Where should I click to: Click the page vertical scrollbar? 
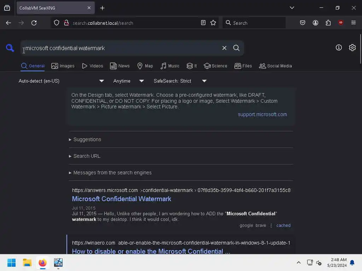(x=360, y=49)
